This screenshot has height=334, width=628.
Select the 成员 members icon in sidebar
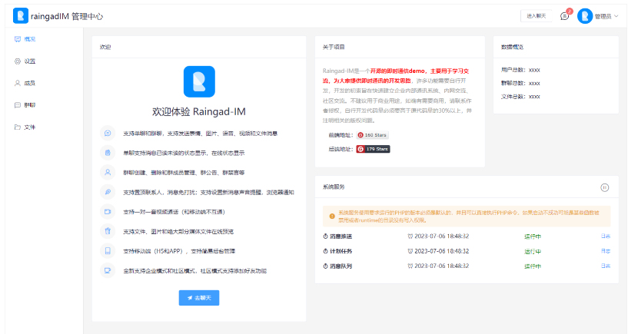point(18,82)
